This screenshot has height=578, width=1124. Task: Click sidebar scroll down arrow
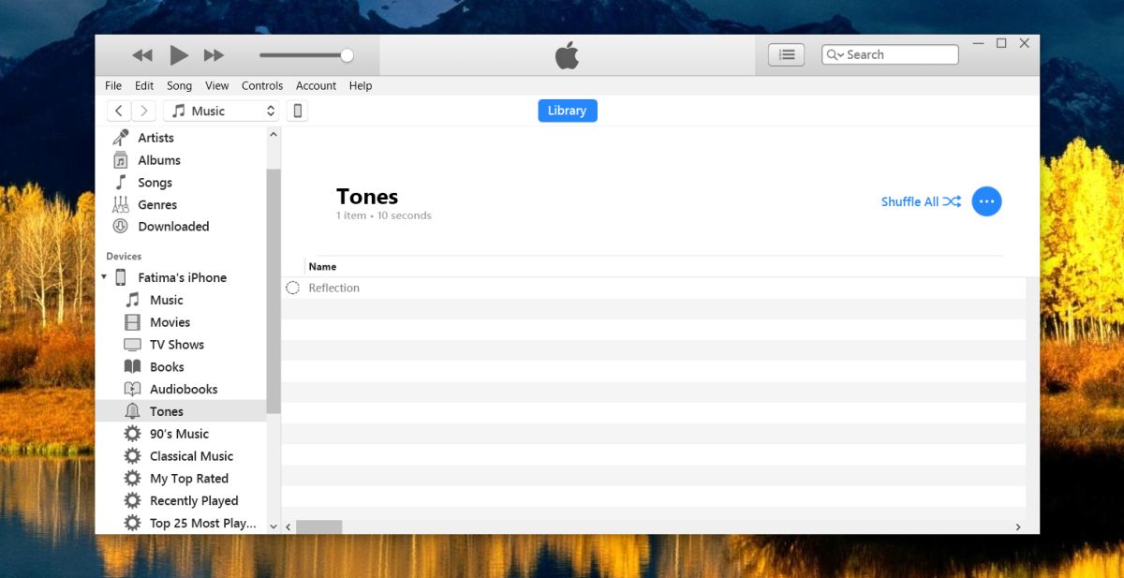coord(274,526)
